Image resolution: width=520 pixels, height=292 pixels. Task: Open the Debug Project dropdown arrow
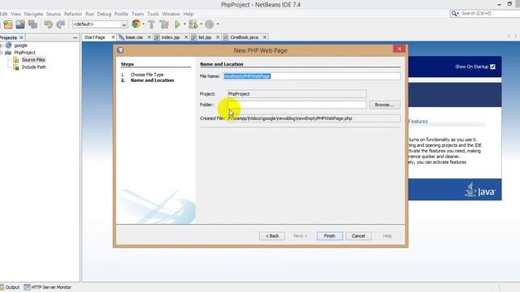tap(201, 24)
